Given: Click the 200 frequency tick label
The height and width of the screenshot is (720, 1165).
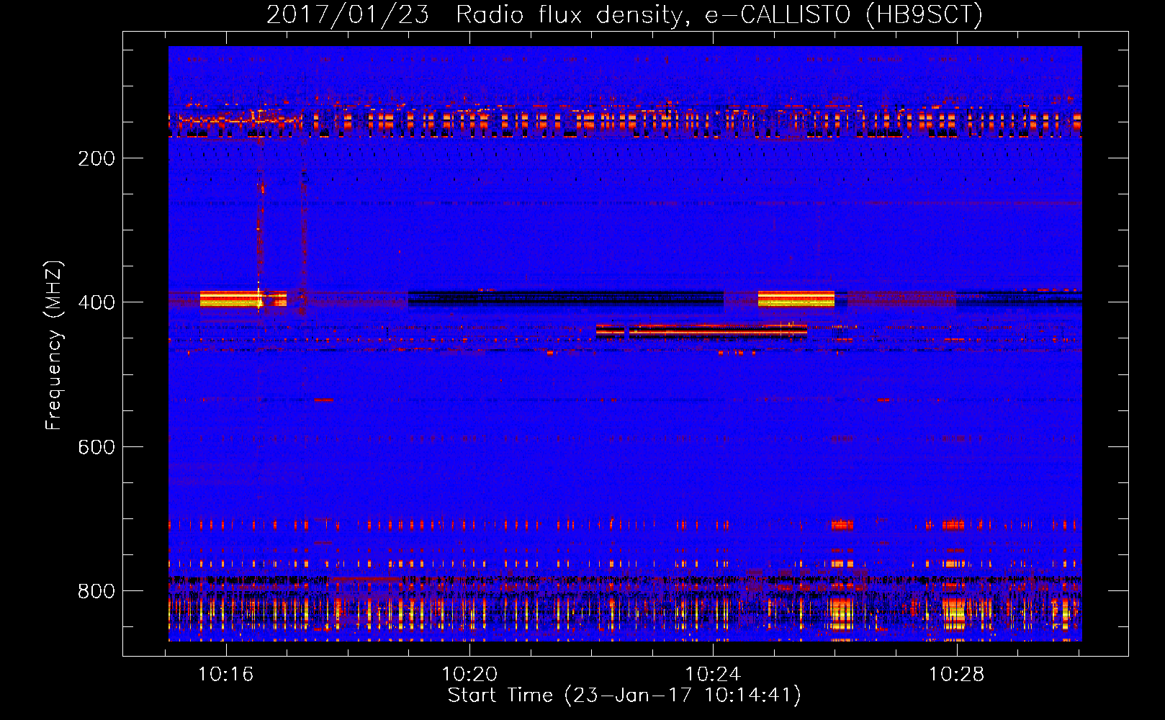Looking at the screenshot, I should coord(96,158).
